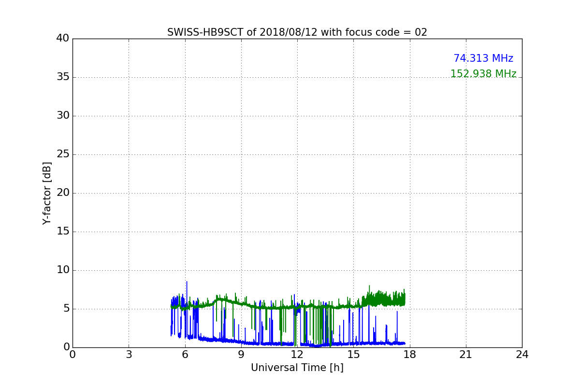Click the x-axis tick label 24
The height and width of the screenshot is (386, 580).
click(x=522, y=355)
